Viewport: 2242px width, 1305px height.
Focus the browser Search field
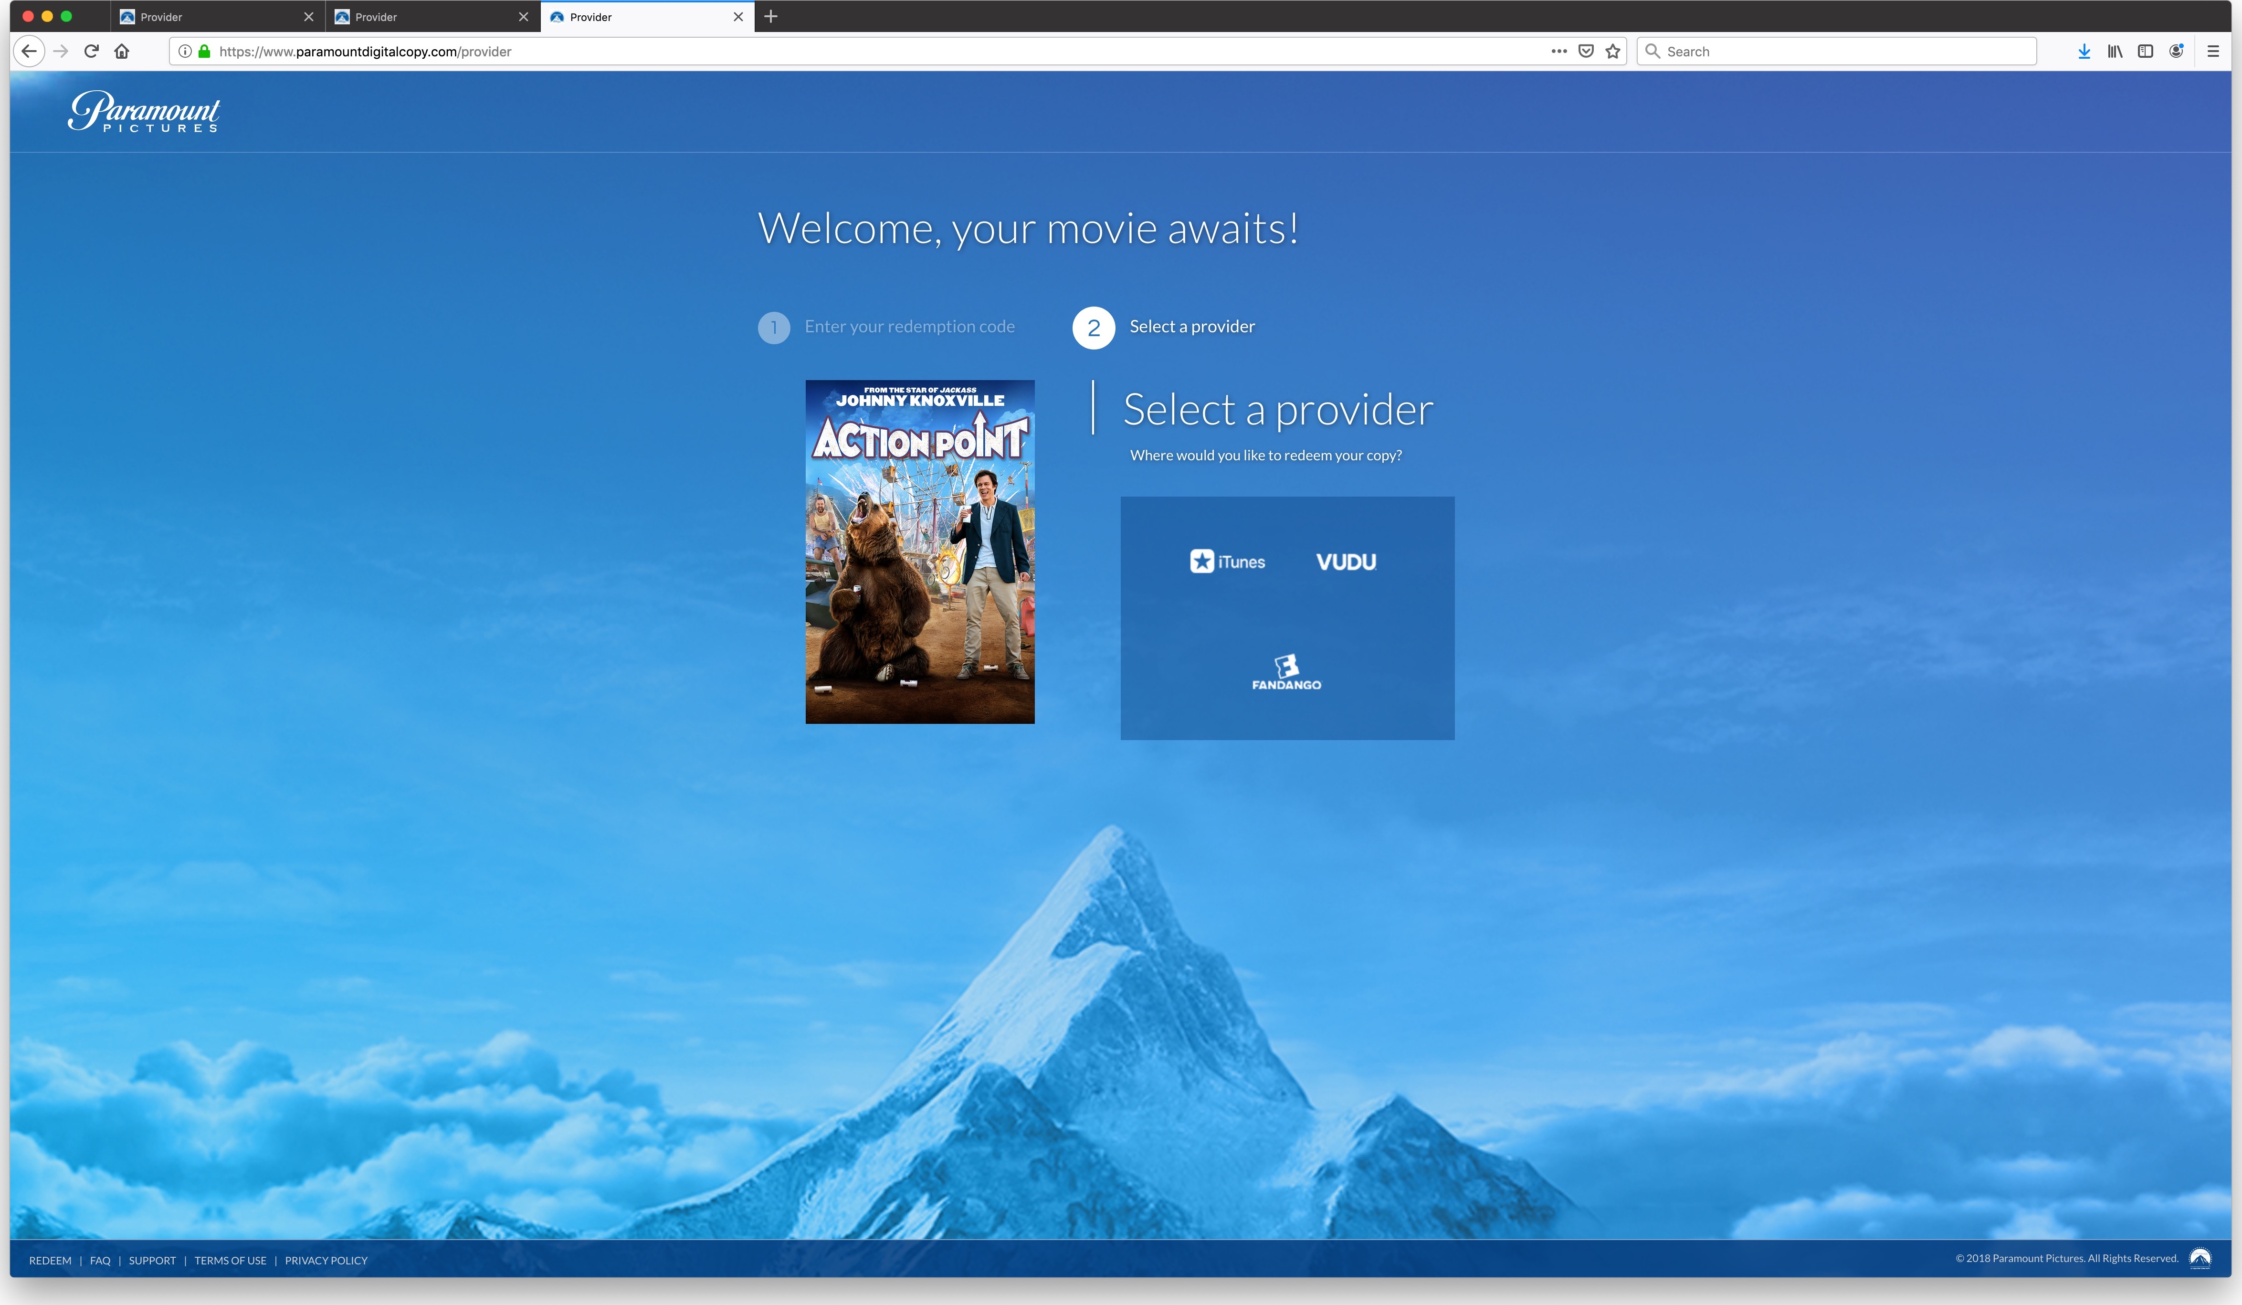(1836, 52)
